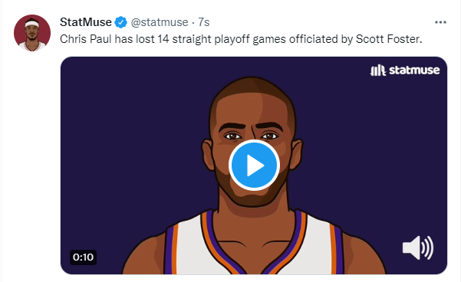Open the @statmuse handle link

click(160, 22)
